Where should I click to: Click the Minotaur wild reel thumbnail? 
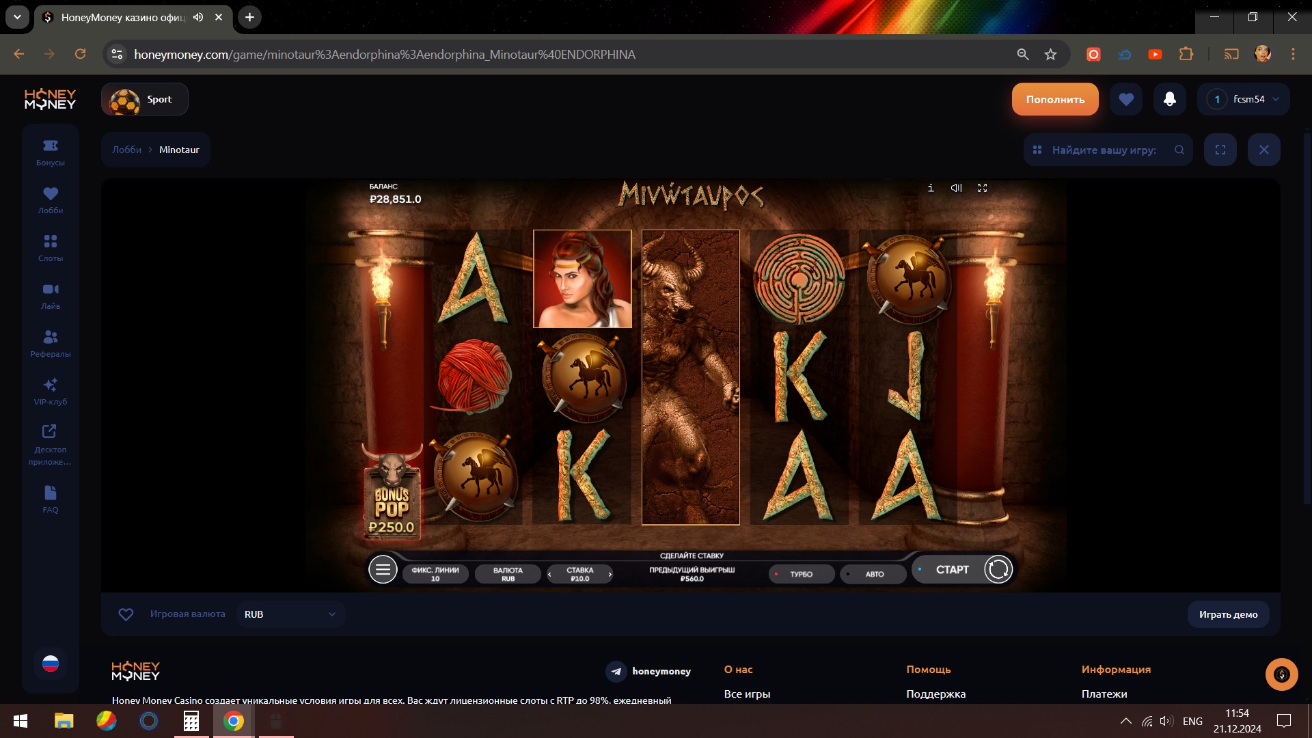coord(691,377)
